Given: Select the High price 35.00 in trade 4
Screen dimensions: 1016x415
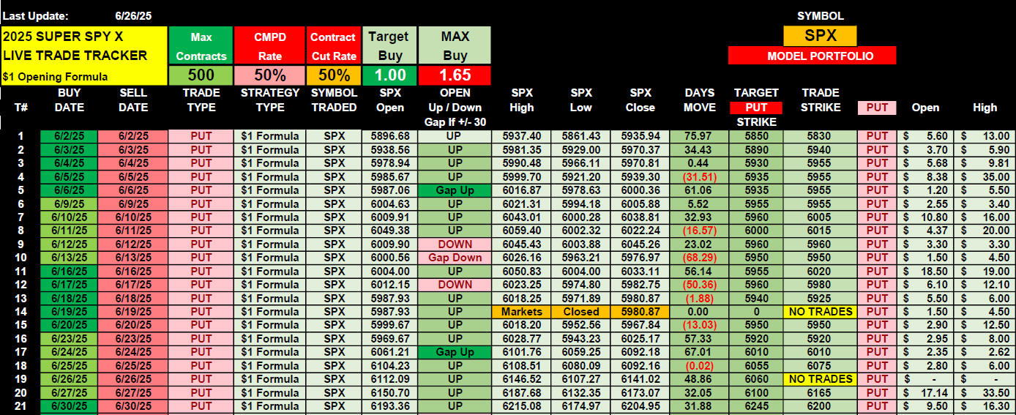Looking at the screenshot, I should pyautogui.click(x=985, y=176).
